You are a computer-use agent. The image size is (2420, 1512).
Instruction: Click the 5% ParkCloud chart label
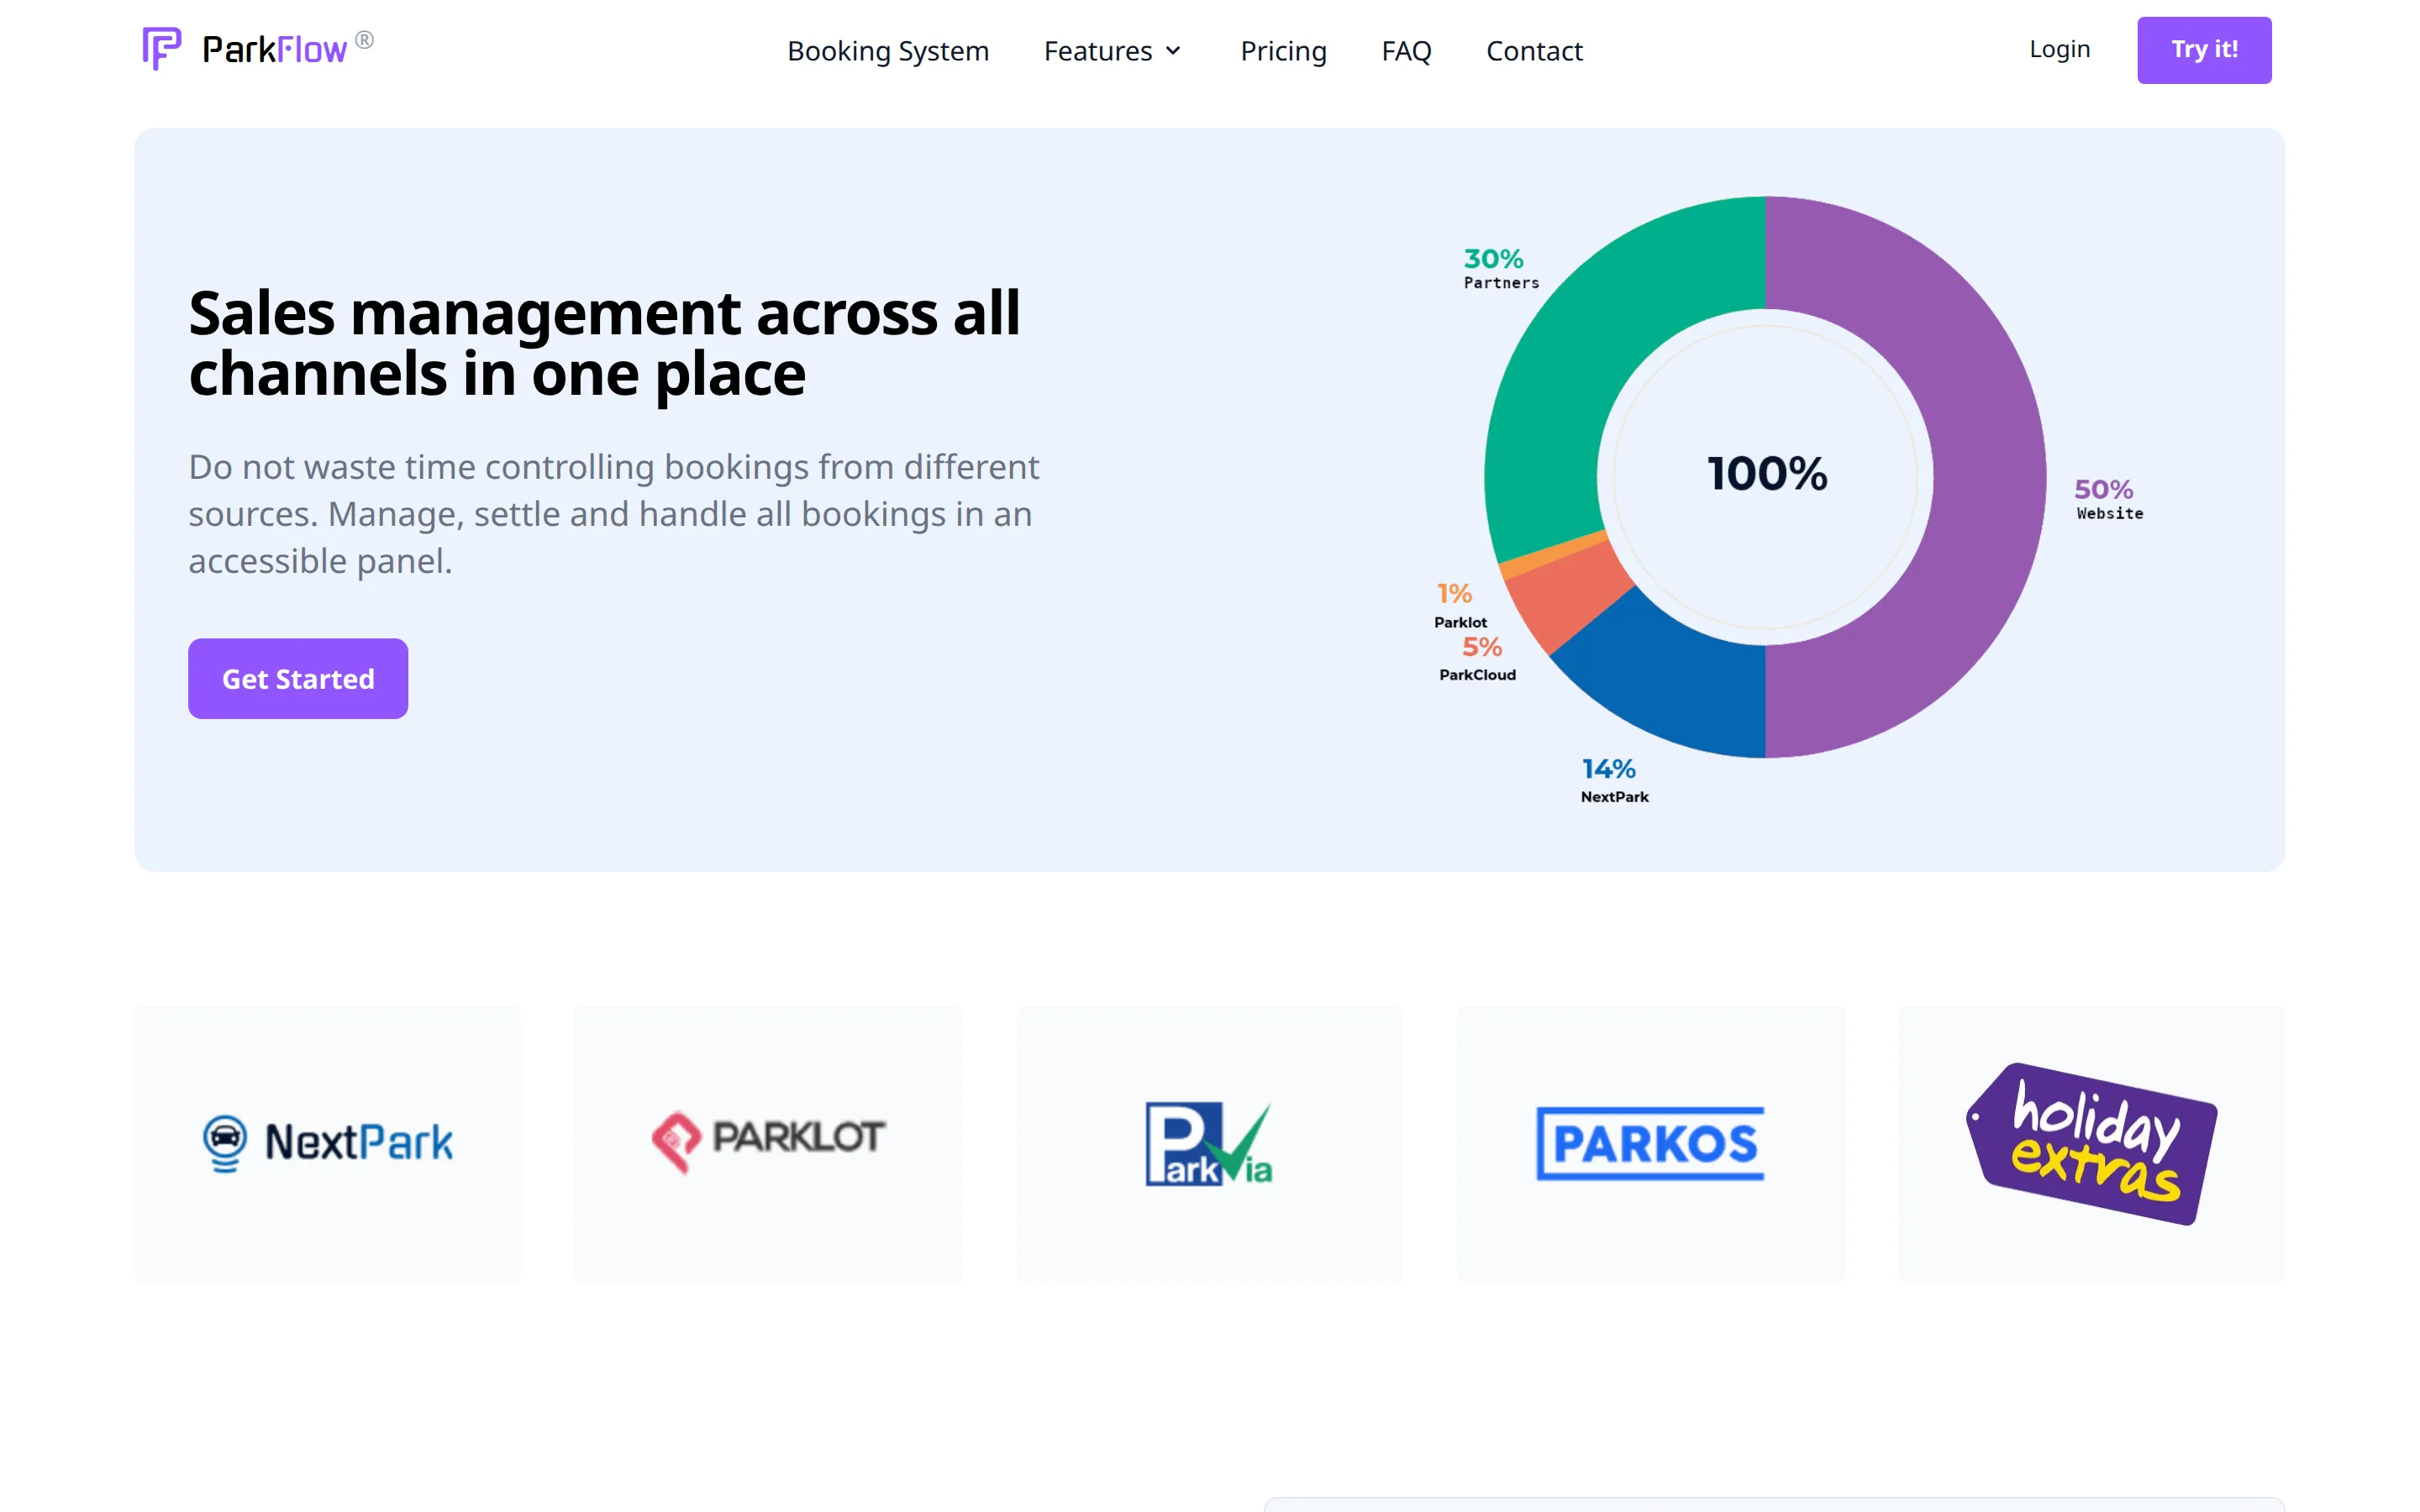pos(1478,659)
